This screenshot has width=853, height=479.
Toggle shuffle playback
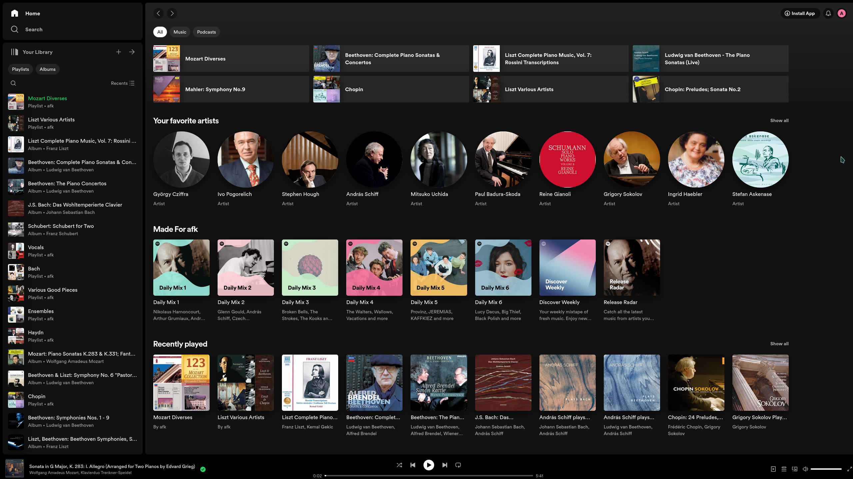point(399,465)
